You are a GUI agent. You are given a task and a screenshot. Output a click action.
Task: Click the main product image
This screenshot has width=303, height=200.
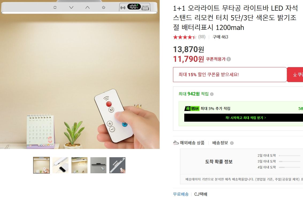(80, 74)
